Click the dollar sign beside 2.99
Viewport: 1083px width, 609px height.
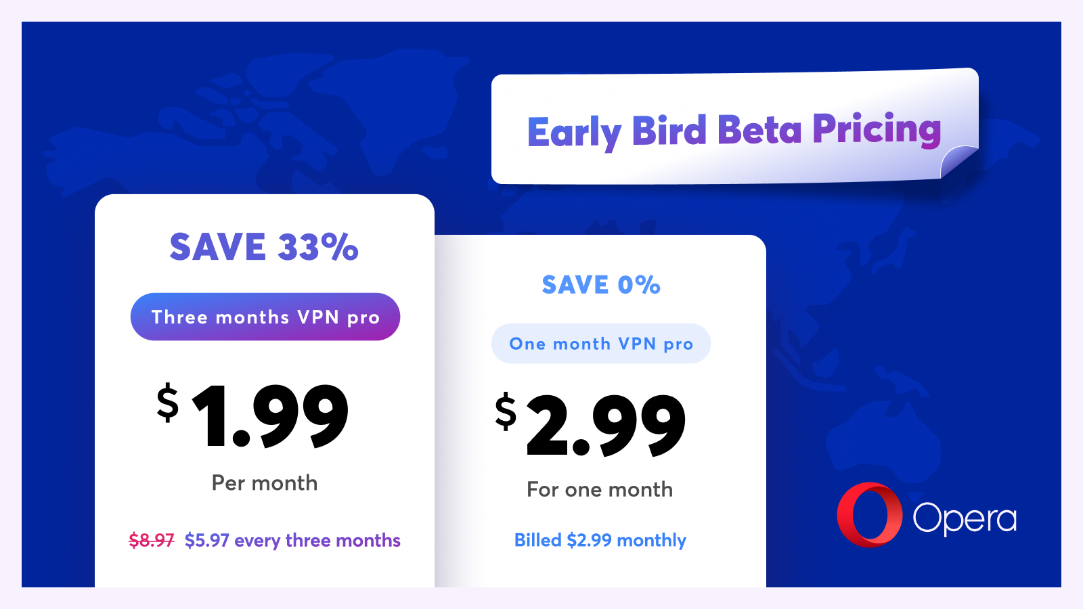coord(506,412)
